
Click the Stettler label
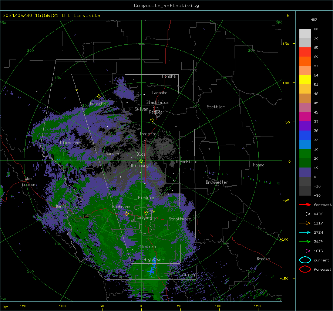(216, 107)
